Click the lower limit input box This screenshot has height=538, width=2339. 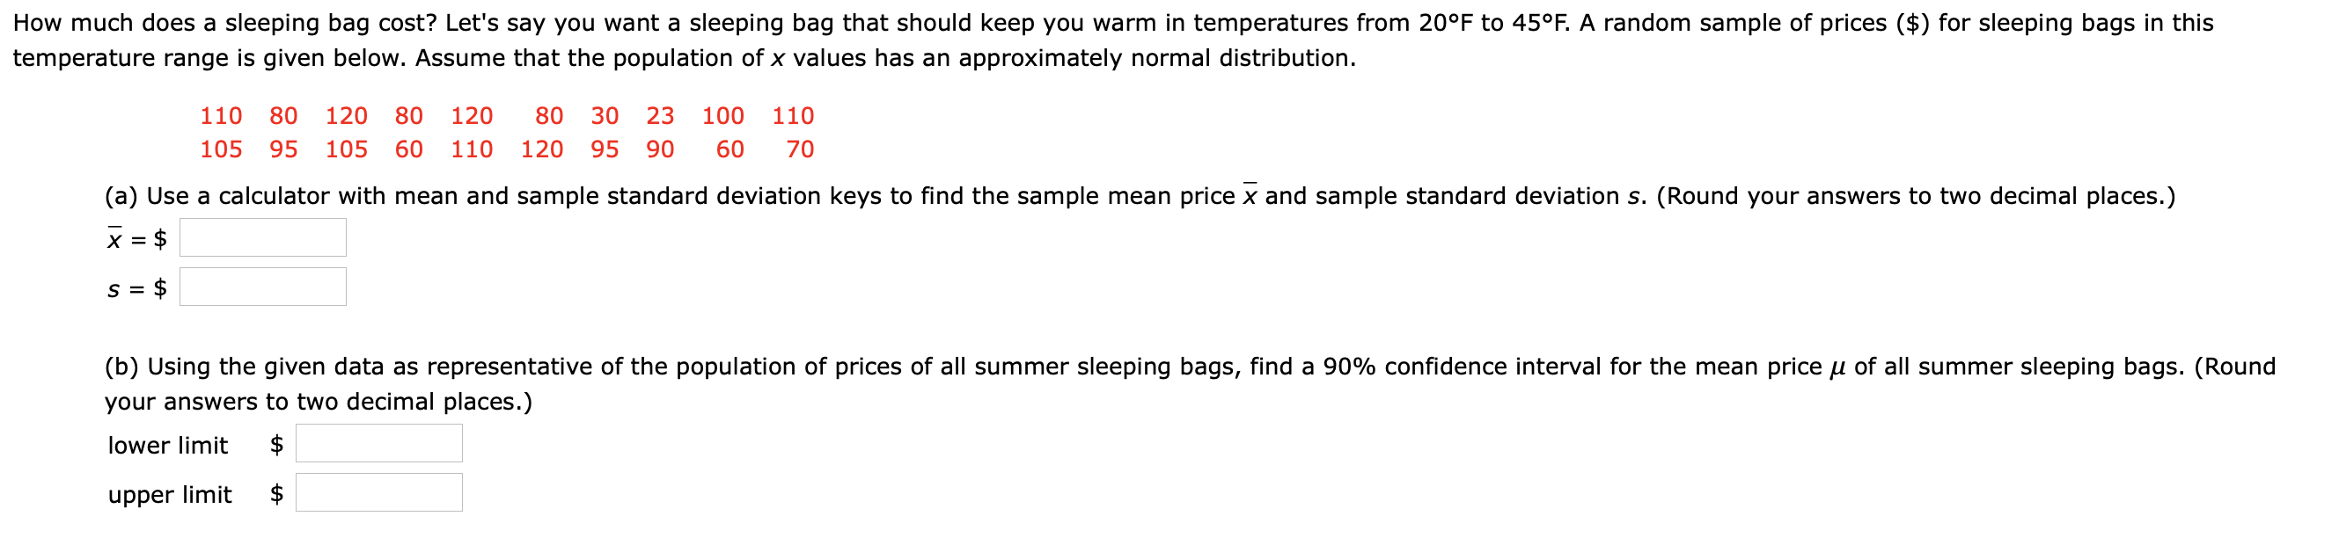(x=378, y=444)
